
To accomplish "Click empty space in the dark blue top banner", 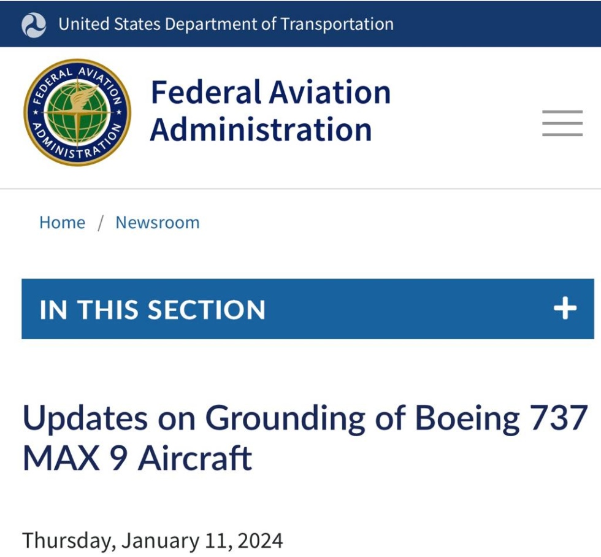I will [494, 24].
